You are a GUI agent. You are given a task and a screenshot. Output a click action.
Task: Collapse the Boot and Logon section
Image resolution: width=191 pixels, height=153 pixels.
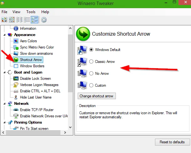pyautogui.click(x=4, y=72)
